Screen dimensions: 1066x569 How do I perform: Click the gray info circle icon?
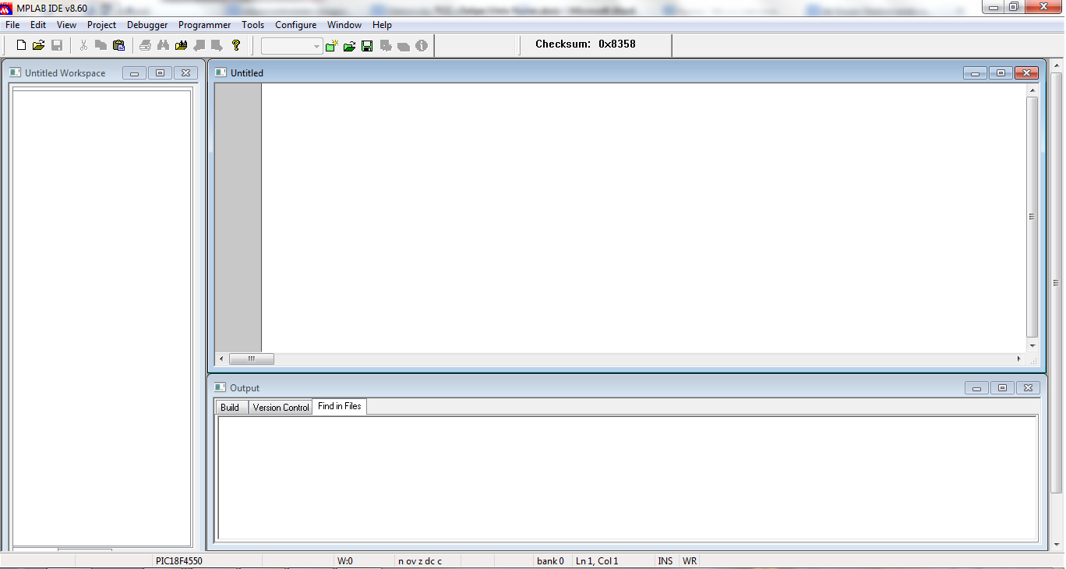[422, 46]
